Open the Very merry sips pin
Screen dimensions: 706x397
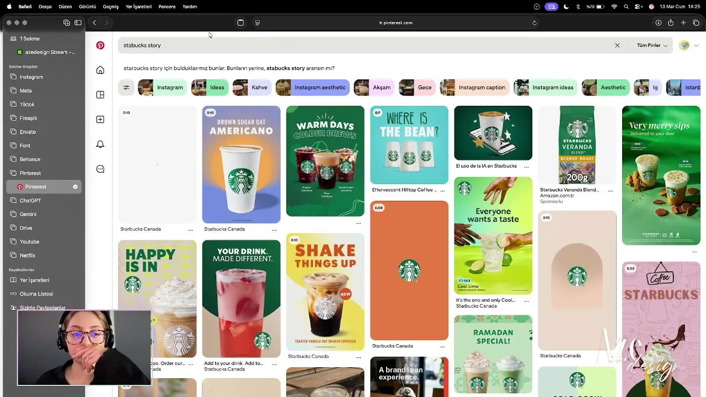(x=661, y=175)
